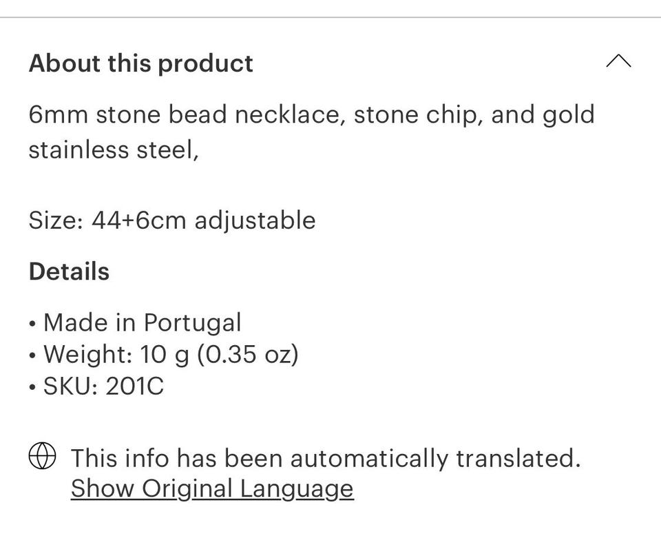Click the stainless steel text line
Viewport: 661px width, 538px height.
pos(114,149)
